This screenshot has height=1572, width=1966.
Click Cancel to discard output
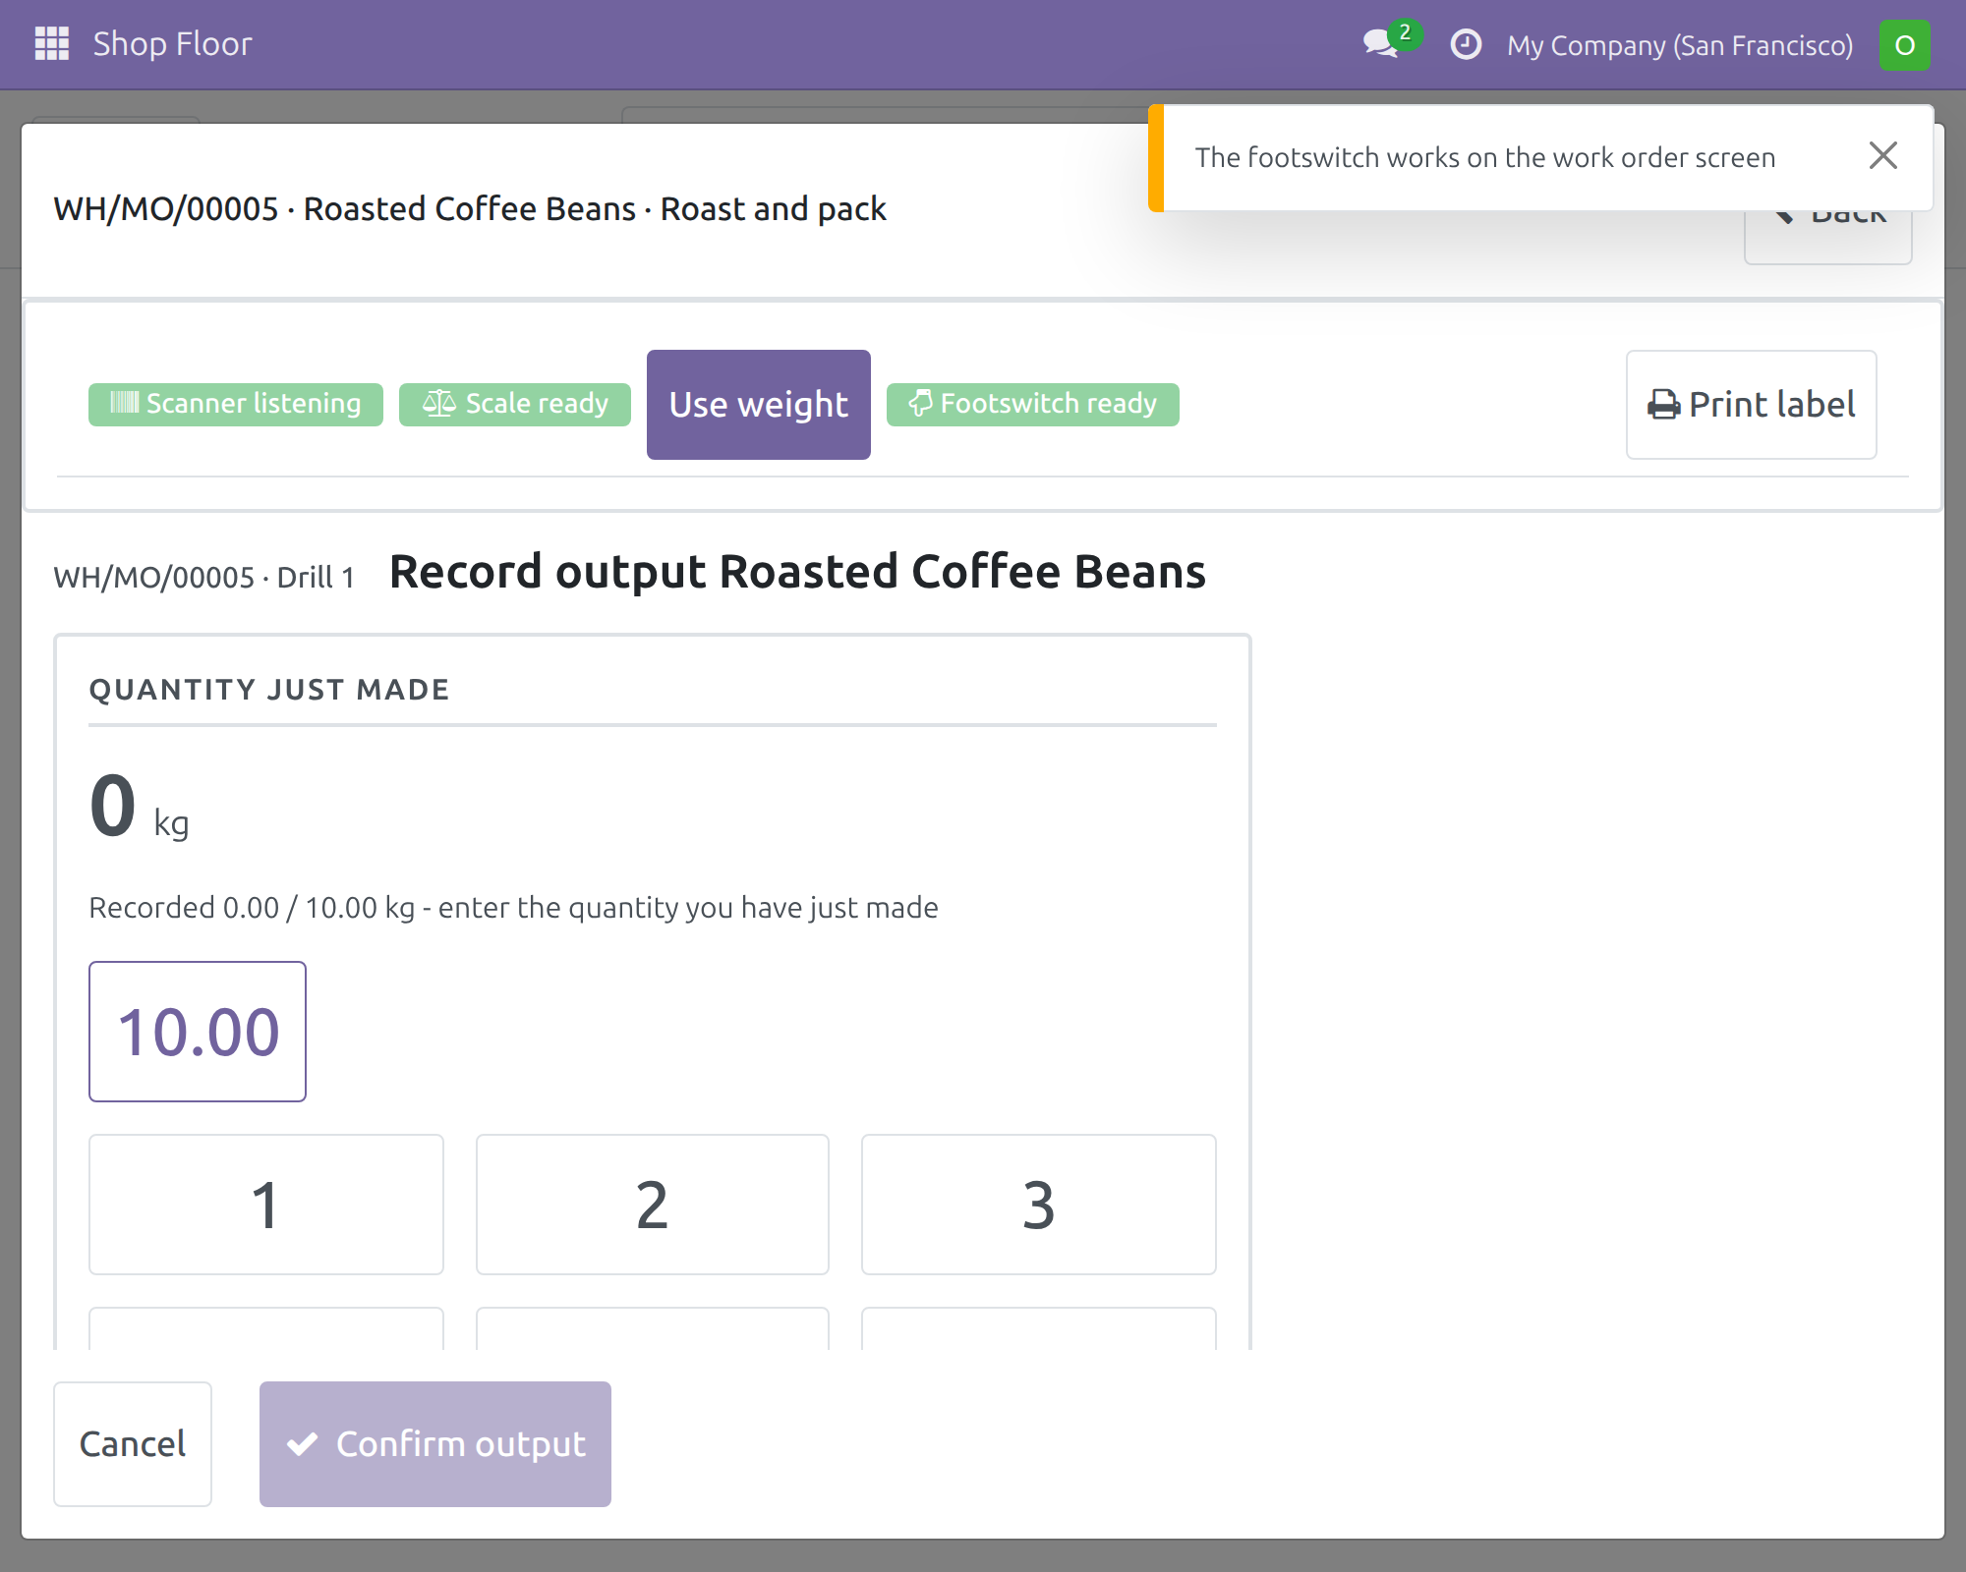point(133,1444)
